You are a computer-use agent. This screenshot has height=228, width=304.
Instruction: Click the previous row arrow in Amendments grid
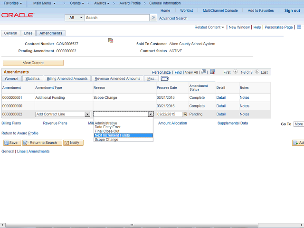click(x=236, y=72)
